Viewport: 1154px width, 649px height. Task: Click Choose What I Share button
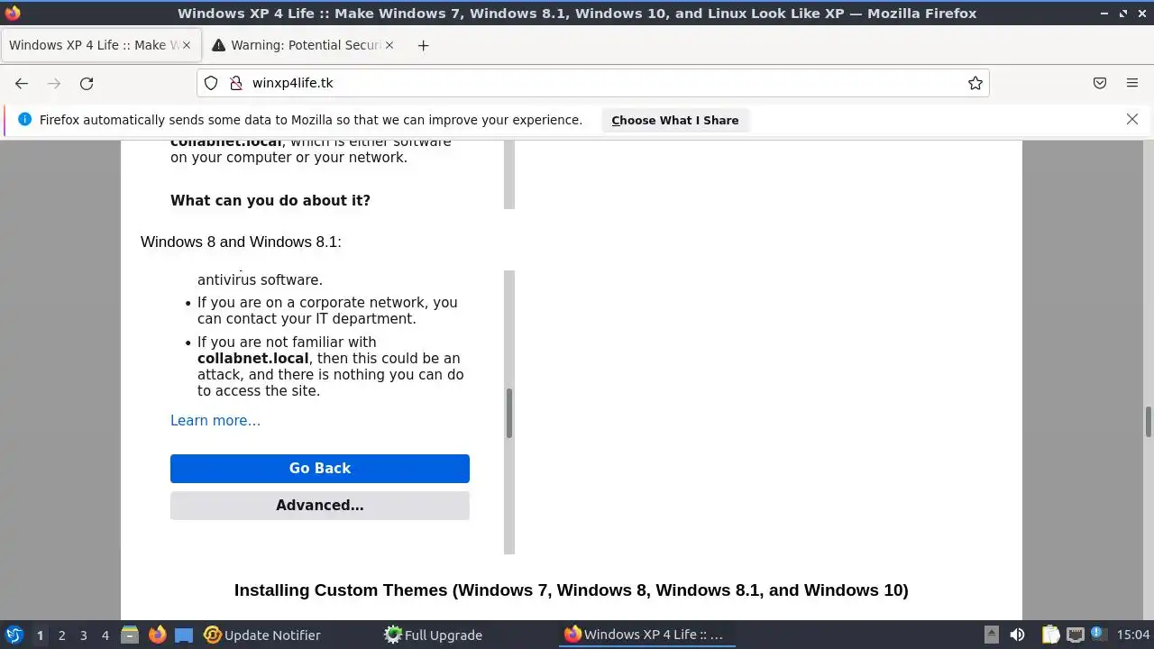[674, 120]
